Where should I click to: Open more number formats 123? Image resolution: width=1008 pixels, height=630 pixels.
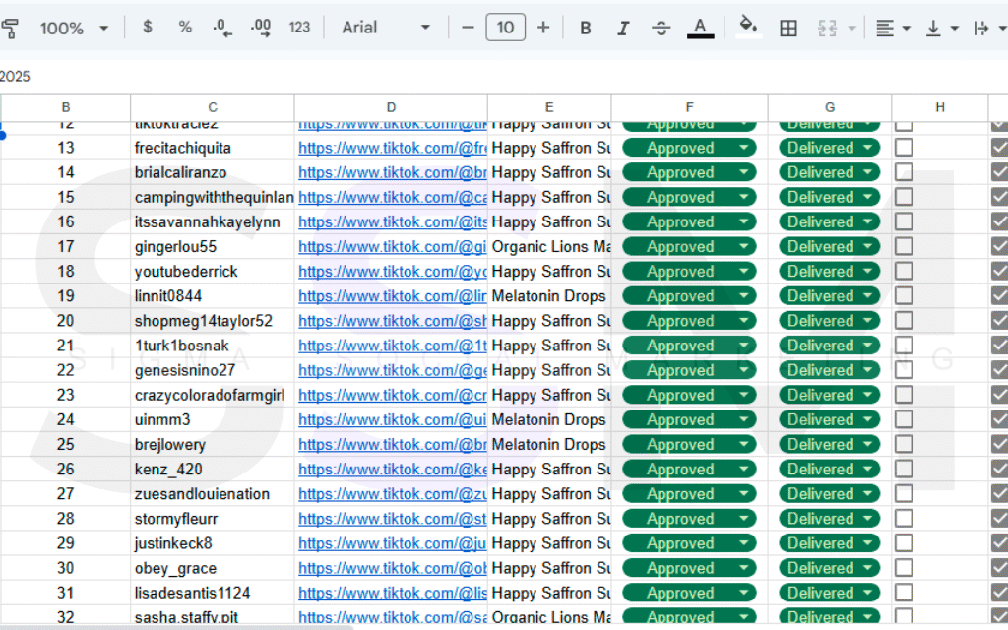coord(299,27)
